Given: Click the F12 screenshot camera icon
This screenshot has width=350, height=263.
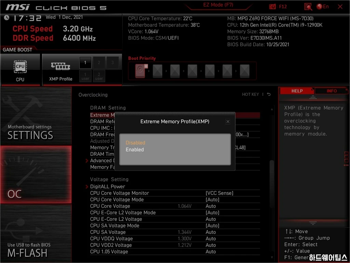Looking at the screenshot, I should (x=273, y=7).
